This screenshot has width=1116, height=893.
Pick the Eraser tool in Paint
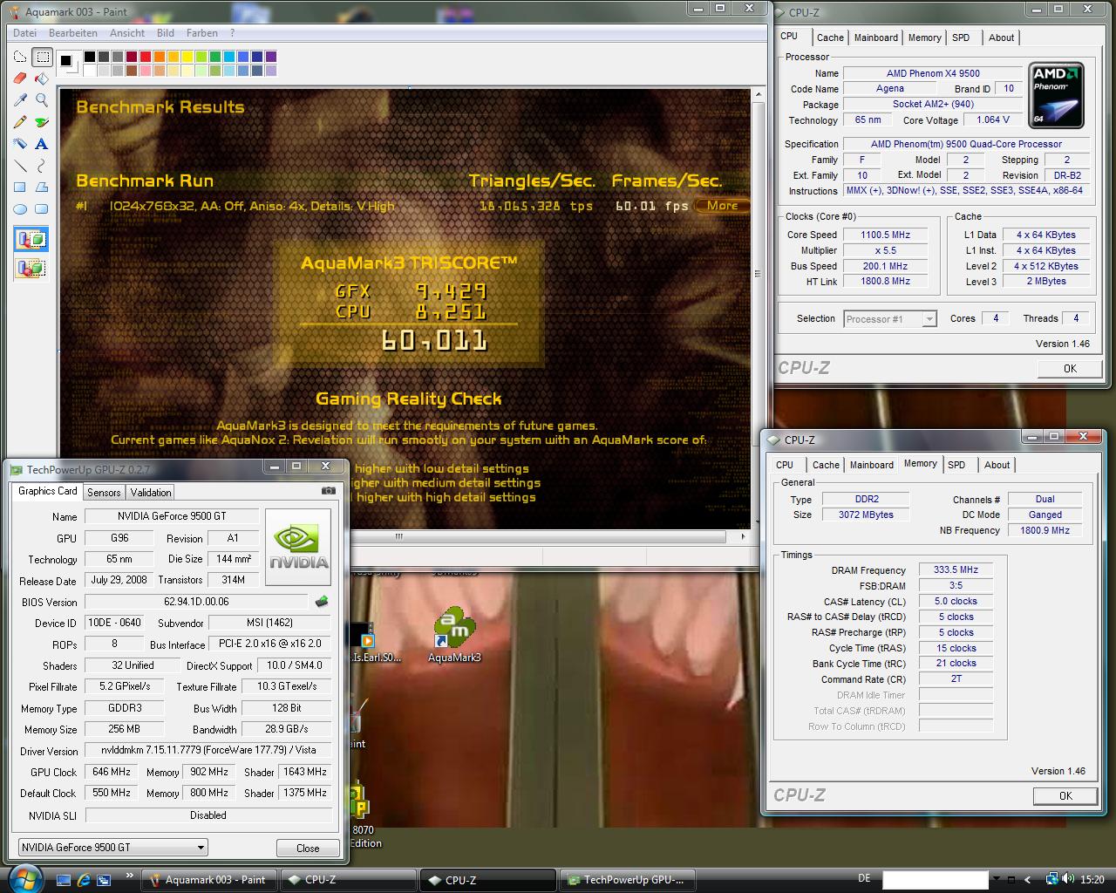(x=20, y=78)
